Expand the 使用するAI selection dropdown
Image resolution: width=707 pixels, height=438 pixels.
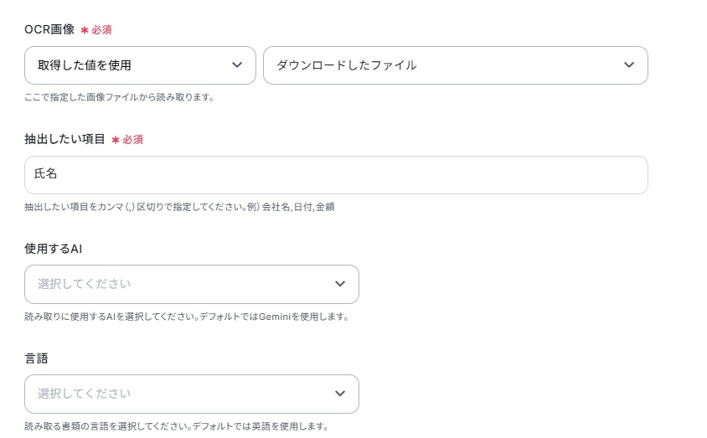pos(184,284)
